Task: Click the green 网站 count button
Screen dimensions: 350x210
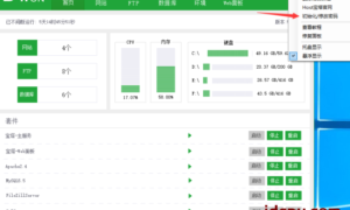Action: click(27, 47)
